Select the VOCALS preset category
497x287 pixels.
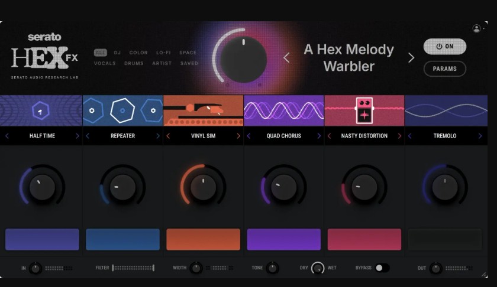(x=105, y=63)
